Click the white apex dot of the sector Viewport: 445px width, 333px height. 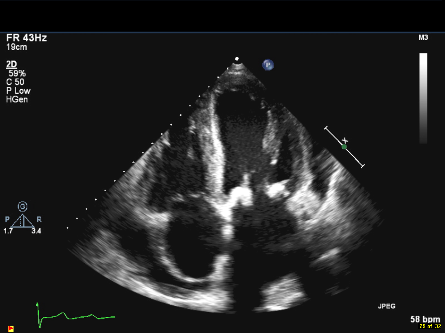point(237,59)
